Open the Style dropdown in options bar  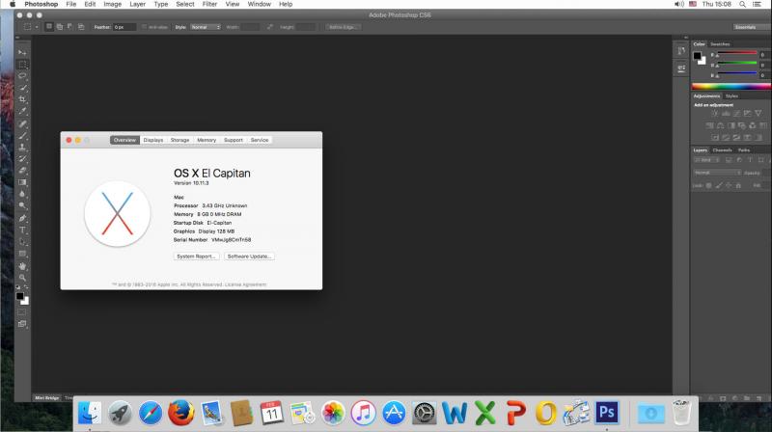[206, 27]
